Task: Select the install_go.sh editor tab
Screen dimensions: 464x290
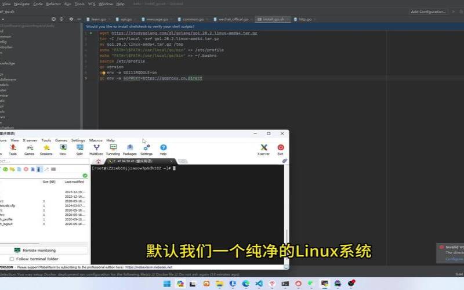Action: pyautogui.click(x=273, y=19)
